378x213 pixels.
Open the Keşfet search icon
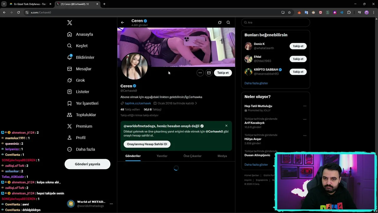pos(69,46)
